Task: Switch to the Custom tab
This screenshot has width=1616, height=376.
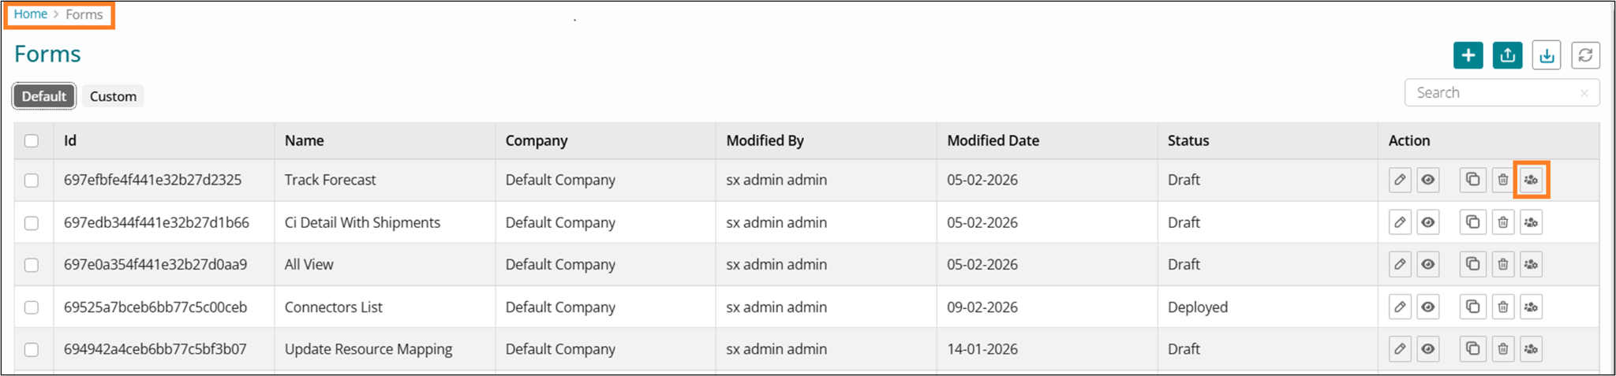Action: pos(113,96)
